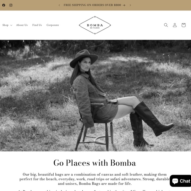Open the Instagram profile icon
This screenshot has width=191, height=191.
tap(11, 5)
